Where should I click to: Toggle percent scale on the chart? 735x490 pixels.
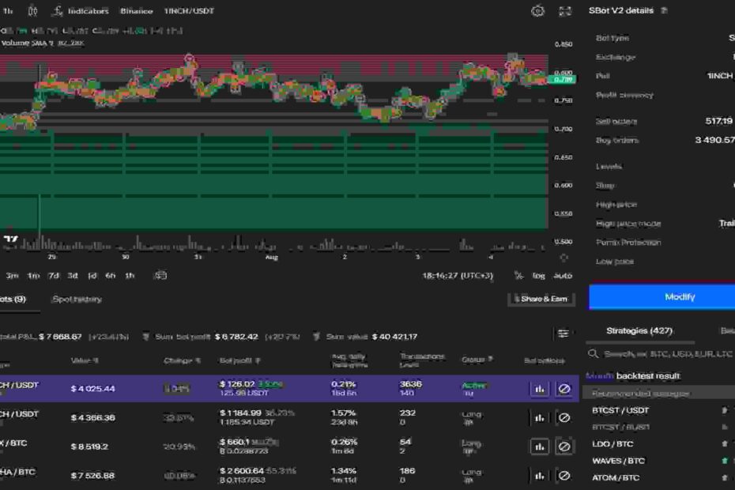(518, 276)
